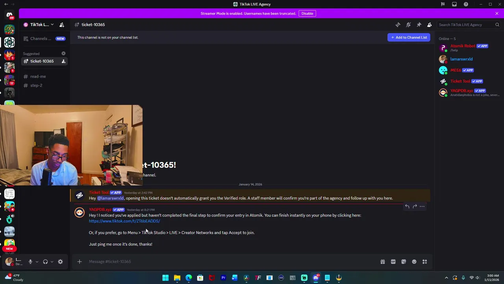Open the apps launcher icon in message bar
The image size is (504, 284).
[x=425, y=262]
